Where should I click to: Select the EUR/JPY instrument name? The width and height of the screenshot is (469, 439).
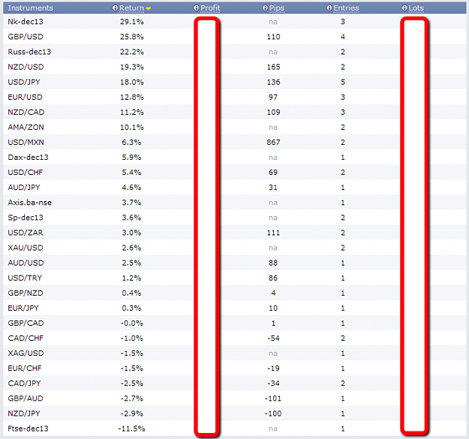pos(23,308)
